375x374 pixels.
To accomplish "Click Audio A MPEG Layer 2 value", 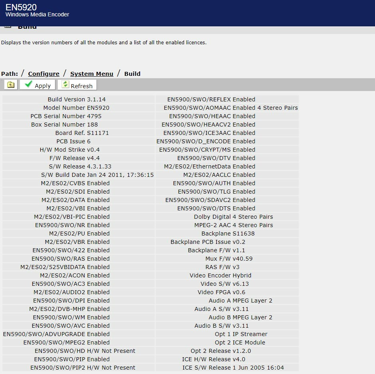I will point(252,300).
